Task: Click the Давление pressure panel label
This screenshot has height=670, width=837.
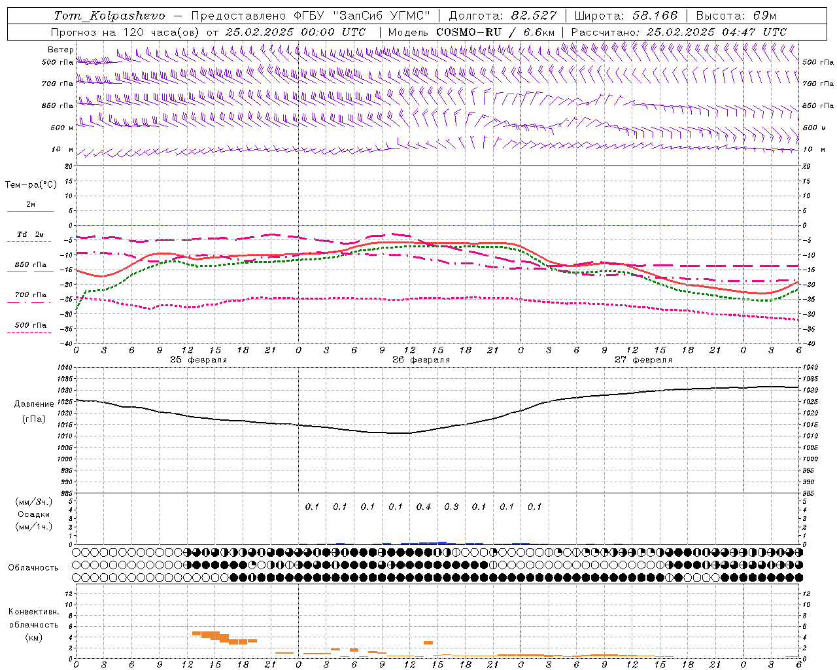Action: coord(34,404)
